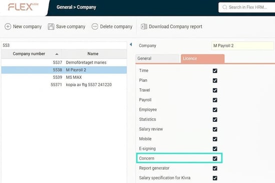The image size is (275, 183).
Task: Click the Excel icon for Company report
Action: [144, 27]
